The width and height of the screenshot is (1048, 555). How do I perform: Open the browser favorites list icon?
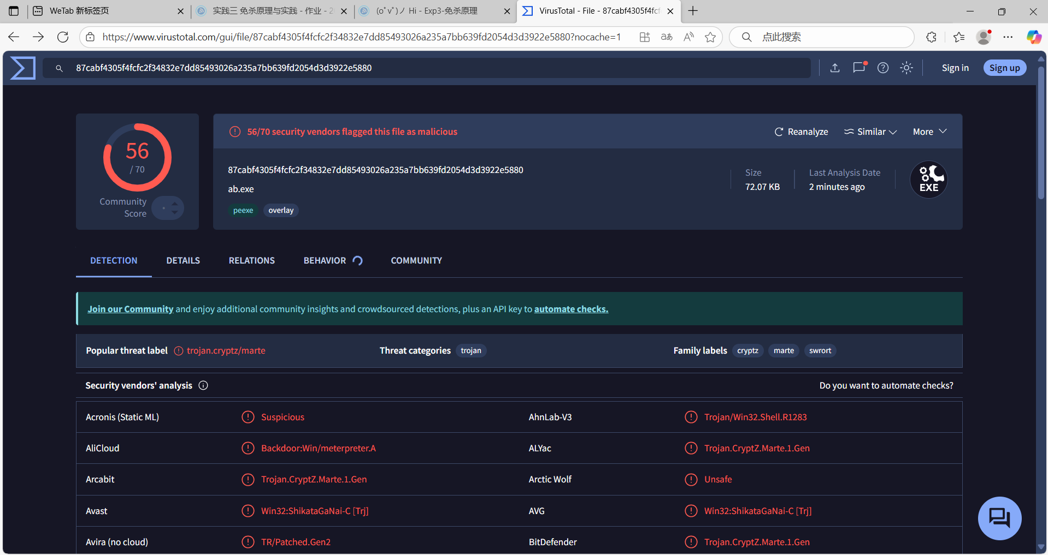[959, 37]
